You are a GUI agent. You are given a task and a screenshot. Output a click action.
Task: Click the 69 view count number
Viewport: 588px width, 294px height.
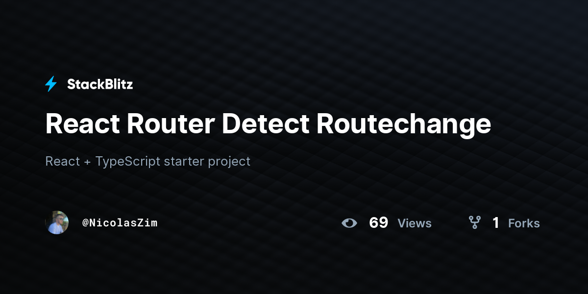click(379, 223)
